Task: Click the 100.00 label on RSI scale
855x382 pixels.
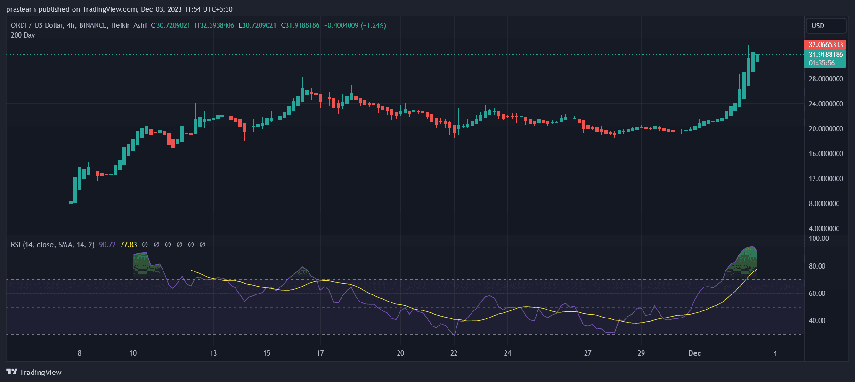Action: click(819, 239)
